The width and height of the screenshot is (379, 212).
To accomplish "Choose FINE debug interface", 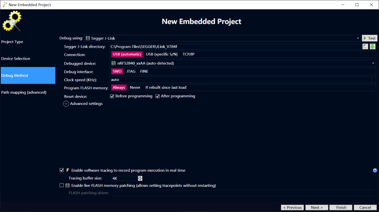I will coord(144,71).
